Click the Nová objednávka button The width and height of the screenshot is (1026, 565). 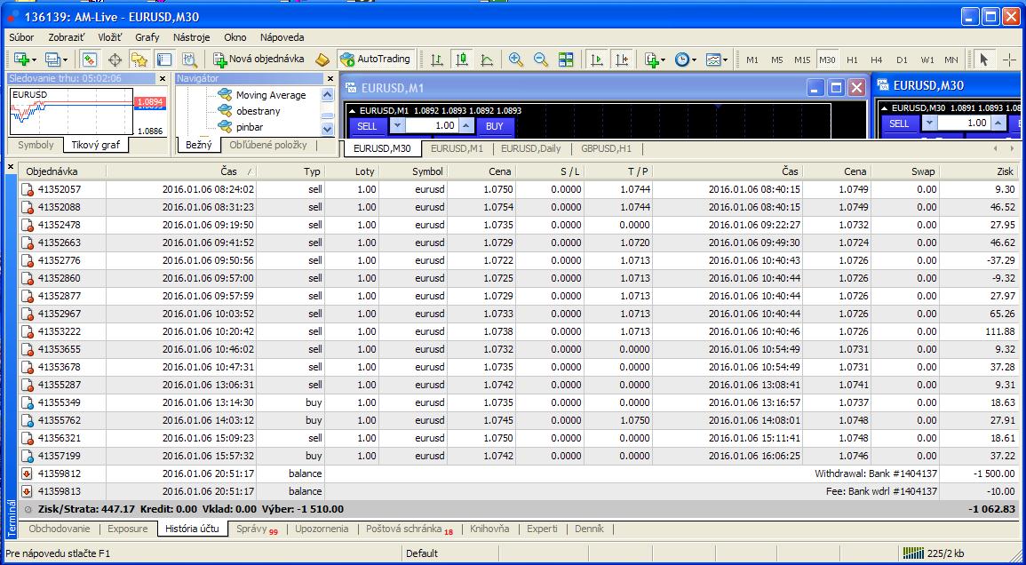(x=258, y=60)
